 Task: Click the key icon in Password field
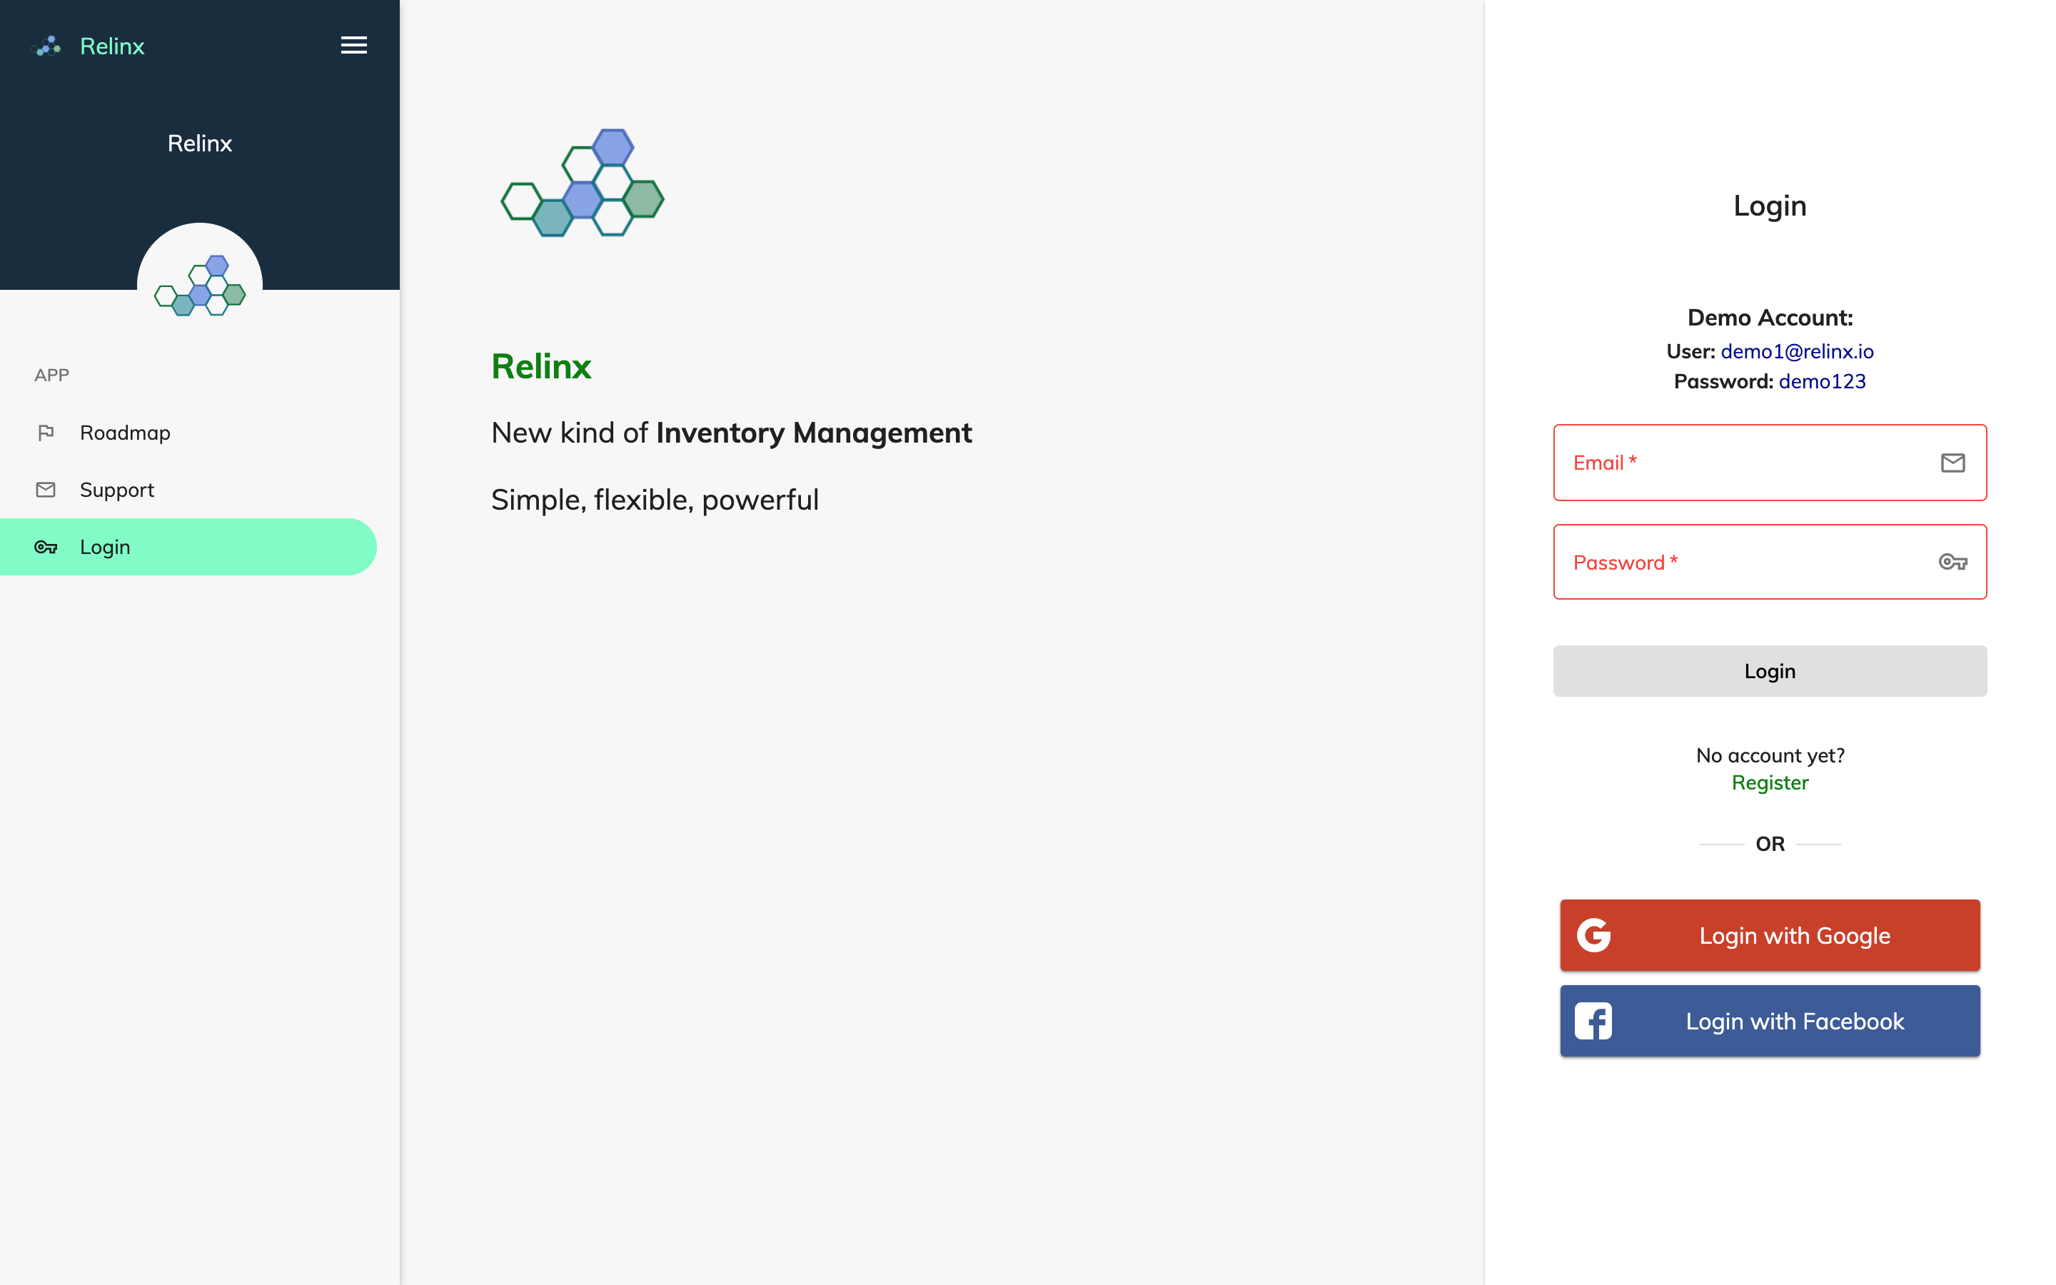(1952, 562)
